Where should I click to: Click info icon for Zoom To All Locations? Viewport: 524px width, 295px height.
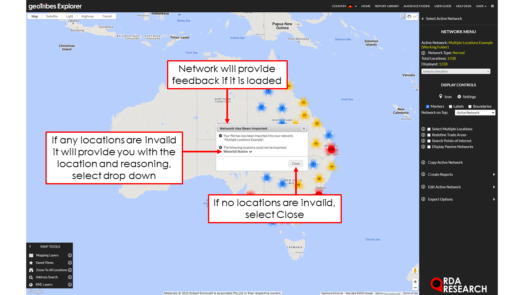70,270
